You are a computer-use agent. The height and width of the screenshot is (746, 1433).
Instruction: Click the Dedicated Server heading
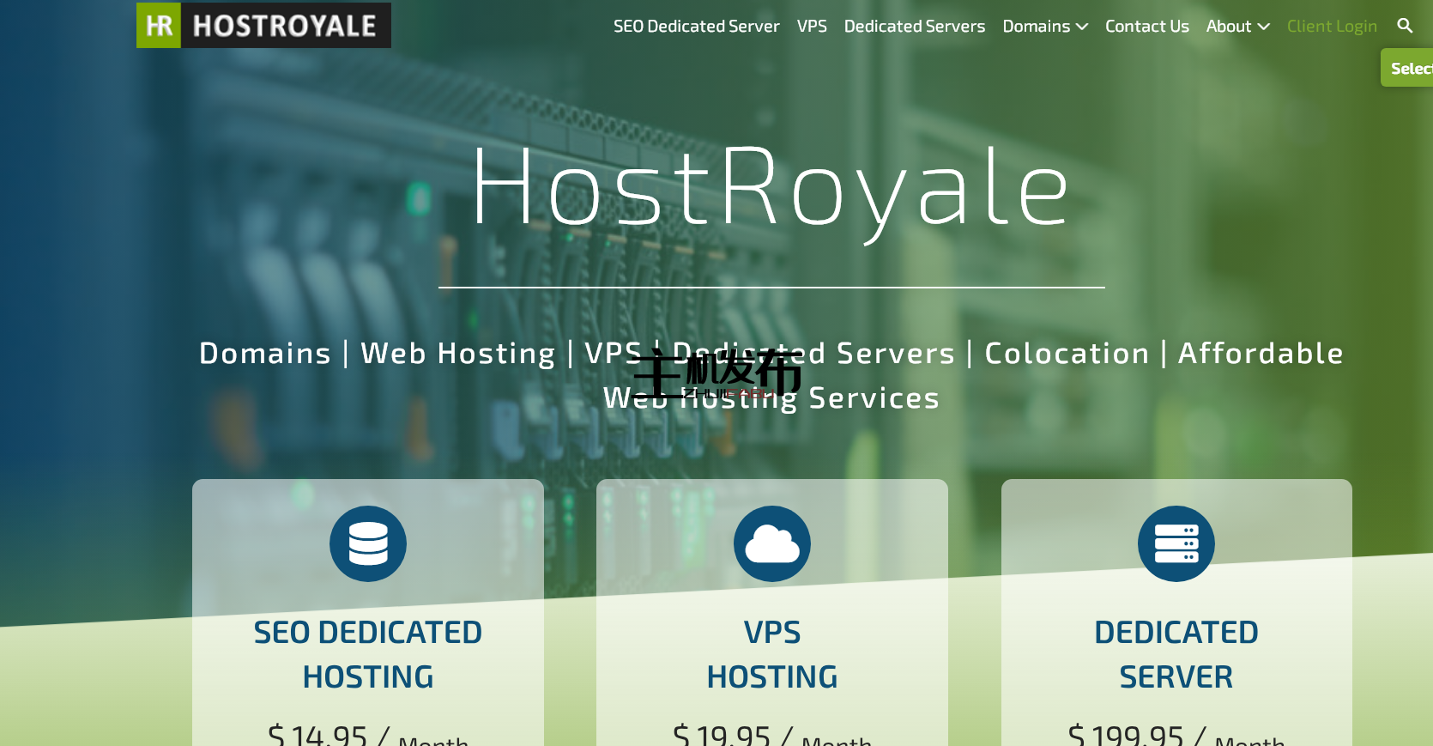[1176, 654]
